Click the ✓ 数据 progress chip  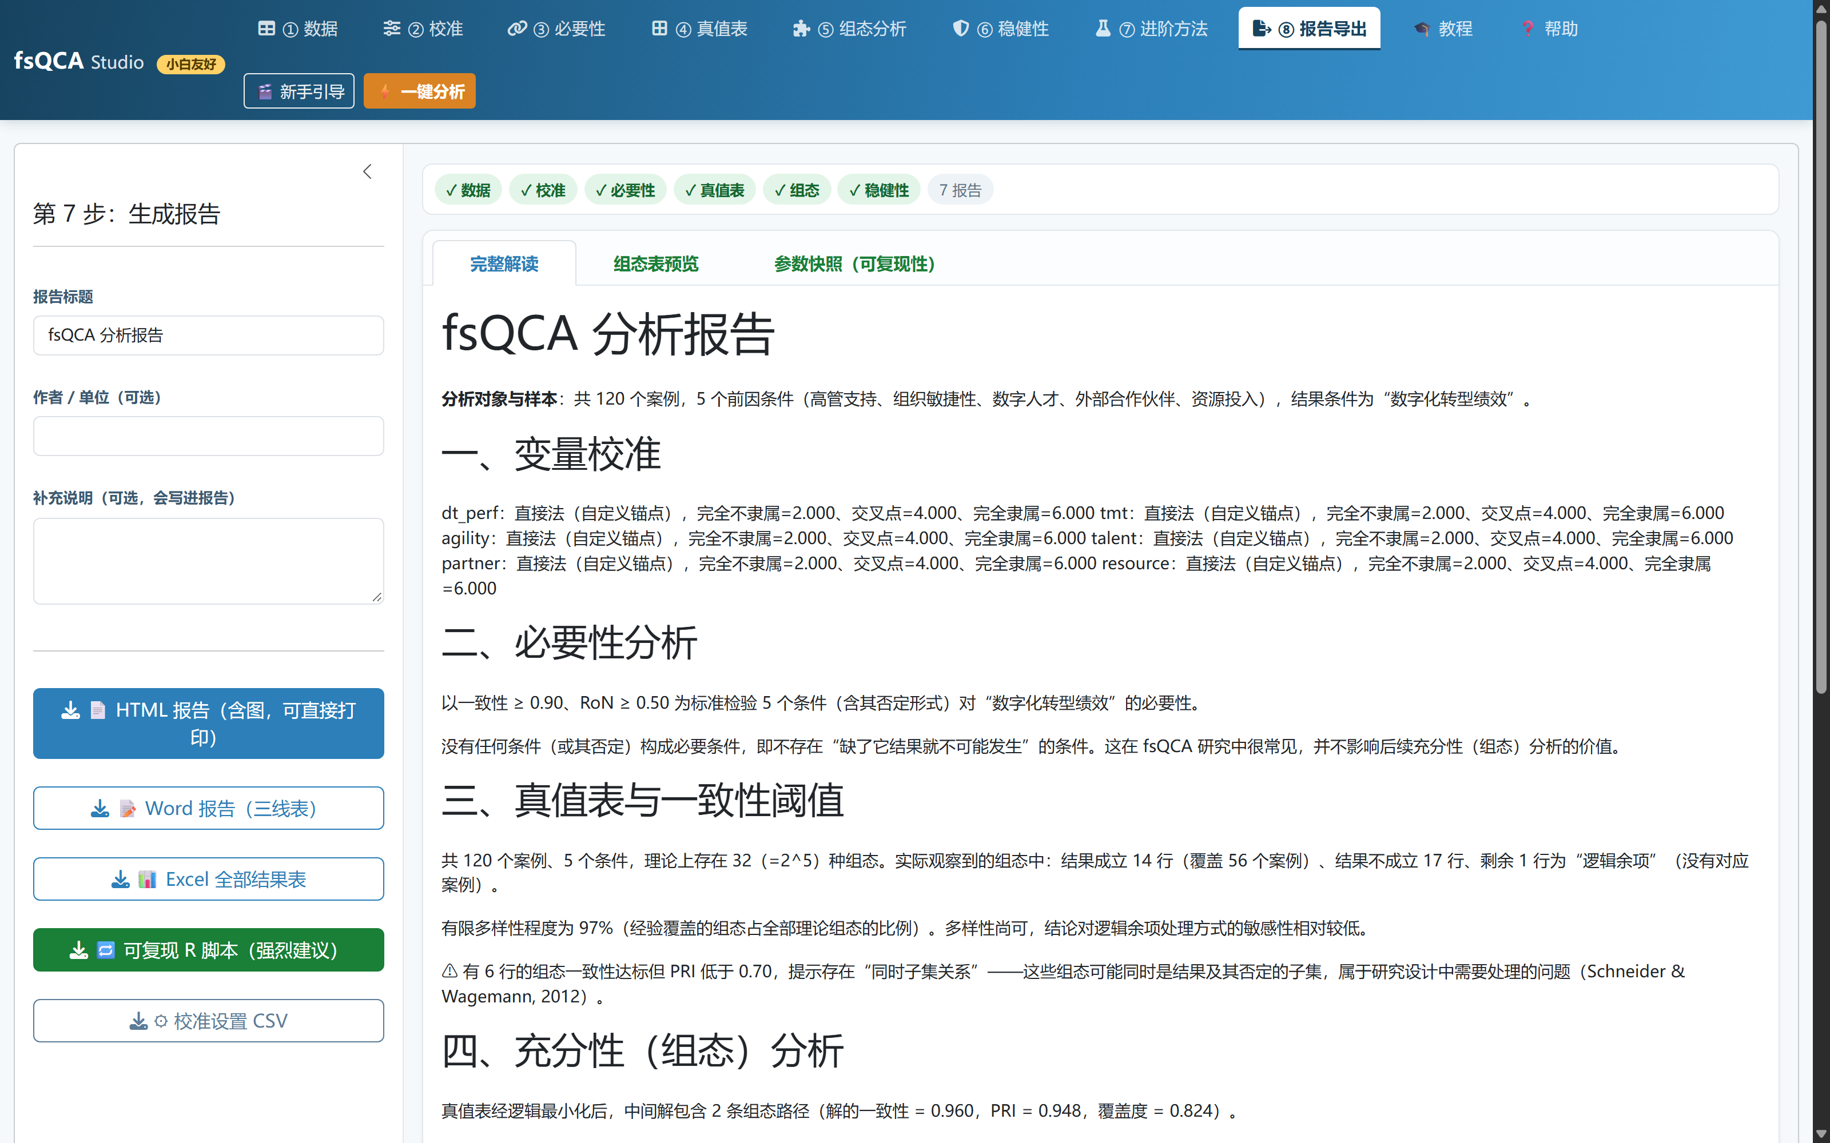pyautogui.click(x=468, y=190)
